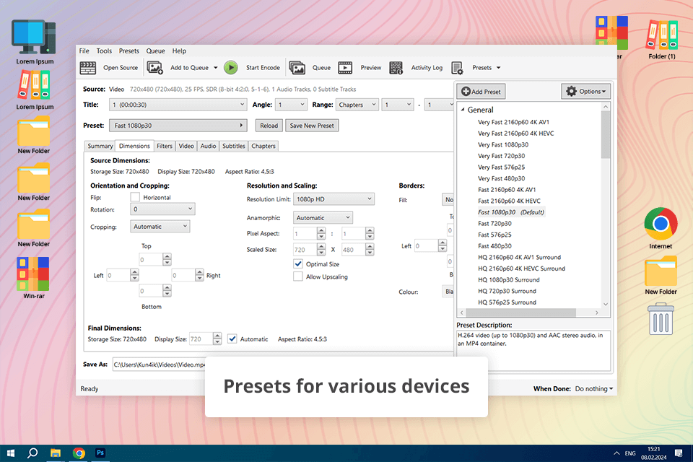Open the Cropping mode dropdown
The height and width of the screenshot is (462, 693).
click(x=160, y=227)
